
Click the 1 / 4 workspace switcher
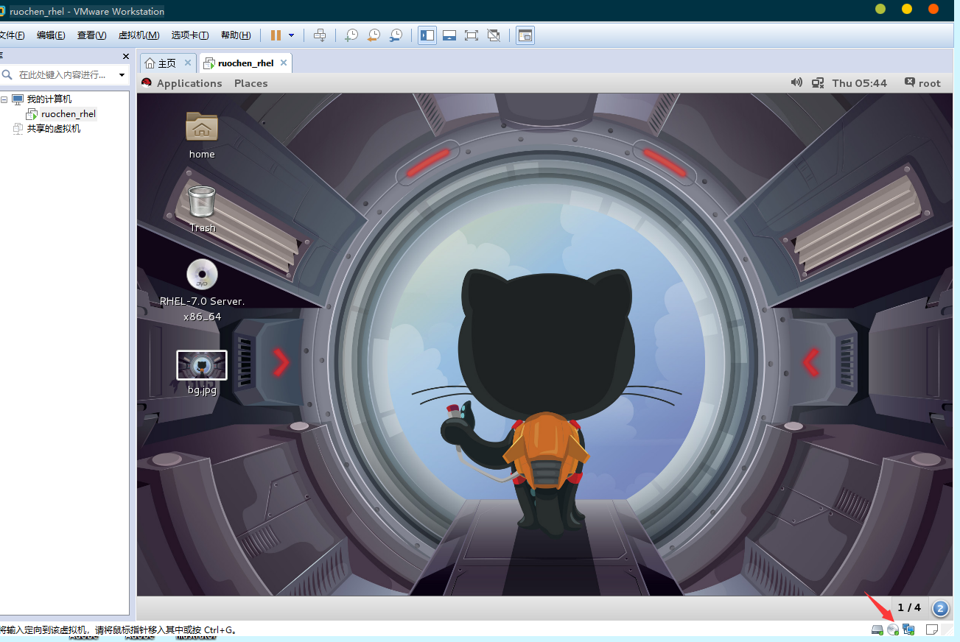point(909,607)
